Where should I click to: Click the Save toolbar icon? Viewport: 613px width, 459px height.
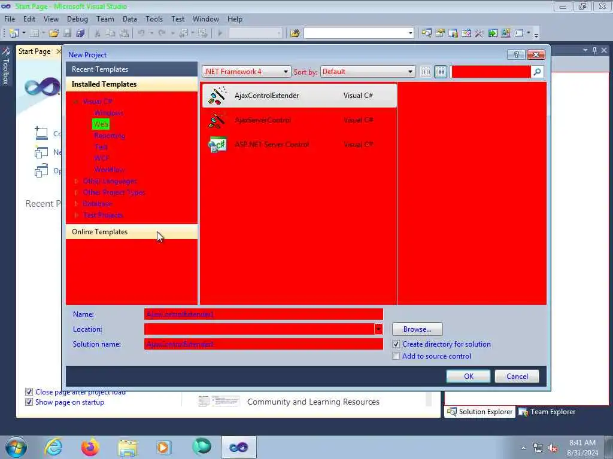click(x=67, y=33)
